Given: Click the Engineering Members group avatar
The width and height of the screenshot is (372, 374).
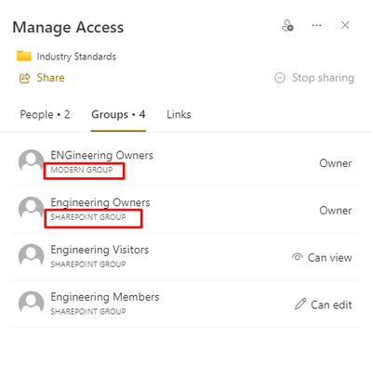Looking at the screenshot, I should (31, 303).
